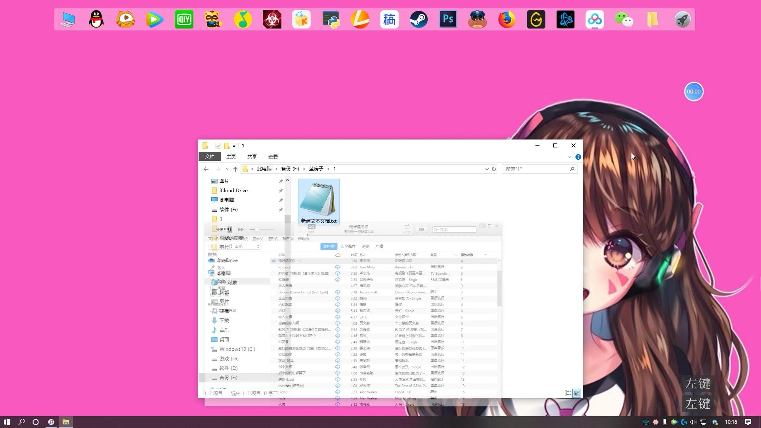
Task: Open the notification center on the taskbar
Action: 748,422
